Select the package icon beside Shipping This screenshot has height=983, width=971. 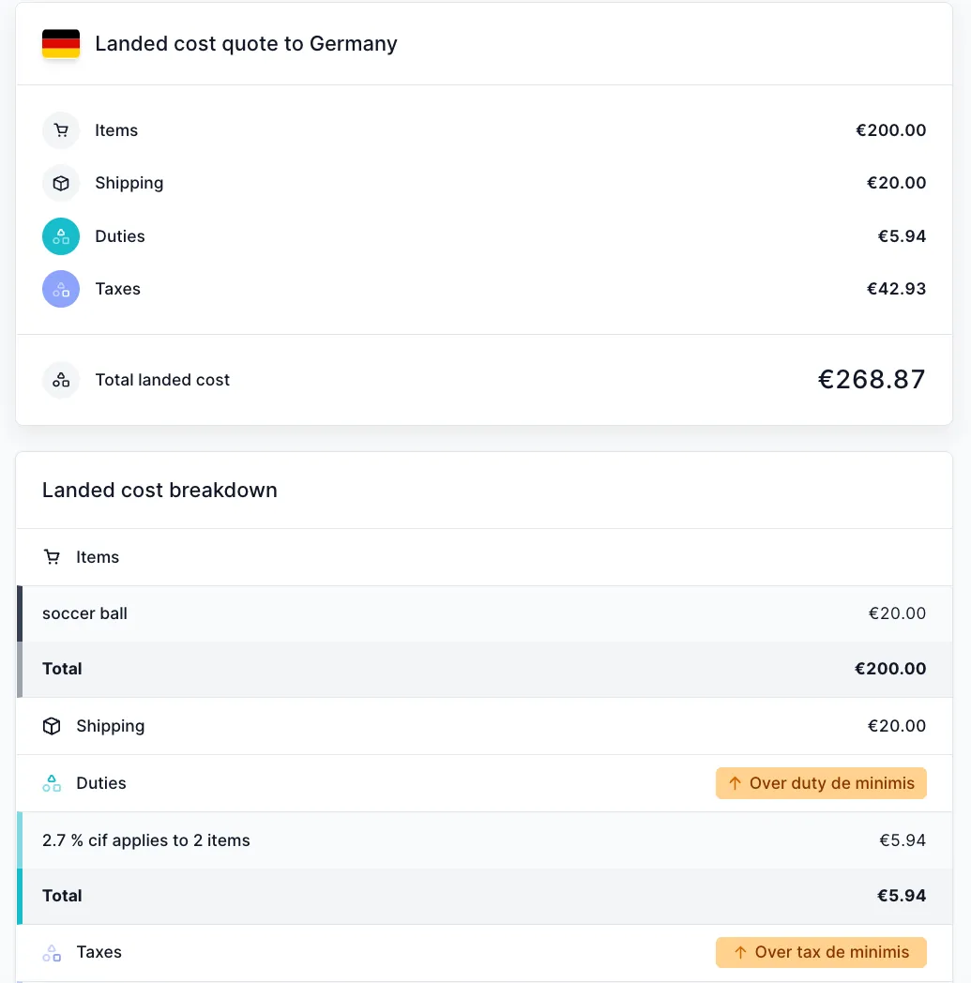click(60, 183)
